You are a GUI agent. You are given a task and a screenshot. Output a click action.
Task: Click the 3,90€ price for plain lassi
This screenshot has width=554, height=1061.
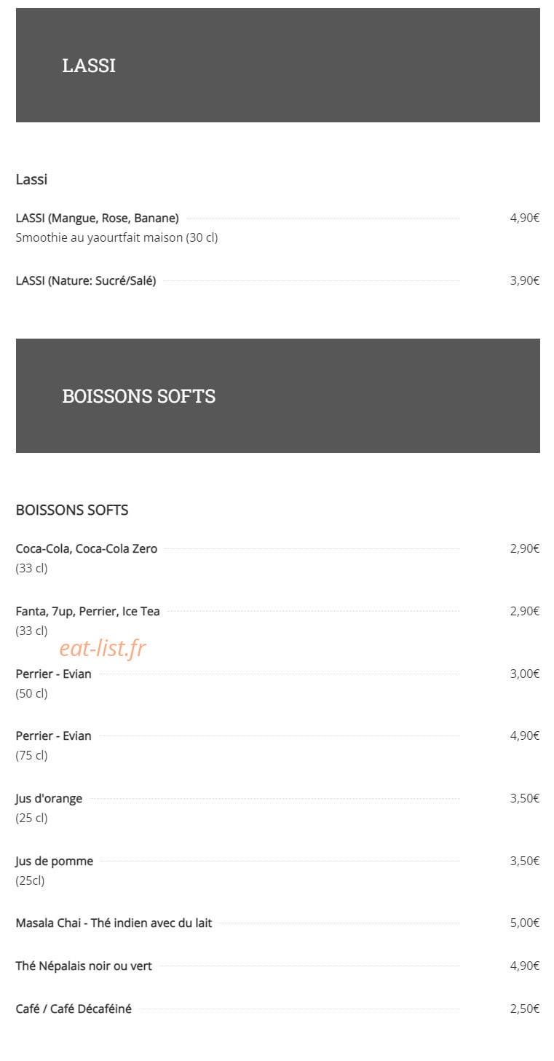524,280
